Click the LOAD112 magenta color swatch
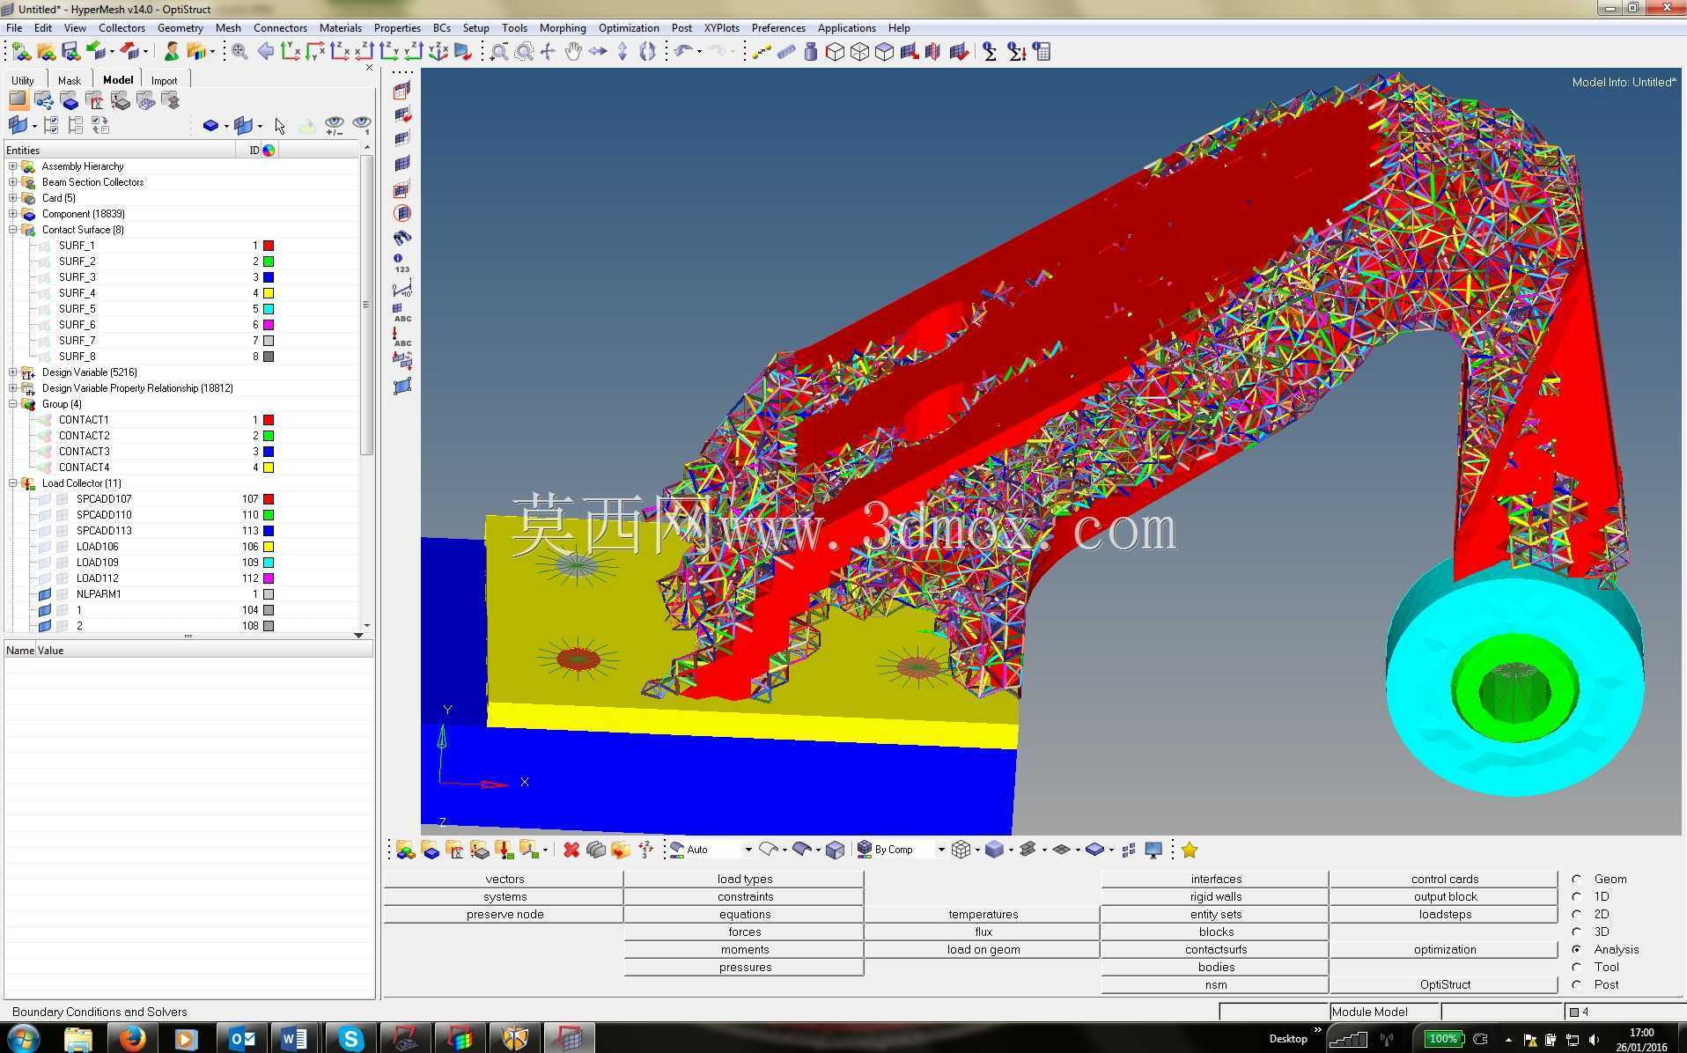Image resolution: width=1687 pixels, height=1053 pixels. pos(269,578)
